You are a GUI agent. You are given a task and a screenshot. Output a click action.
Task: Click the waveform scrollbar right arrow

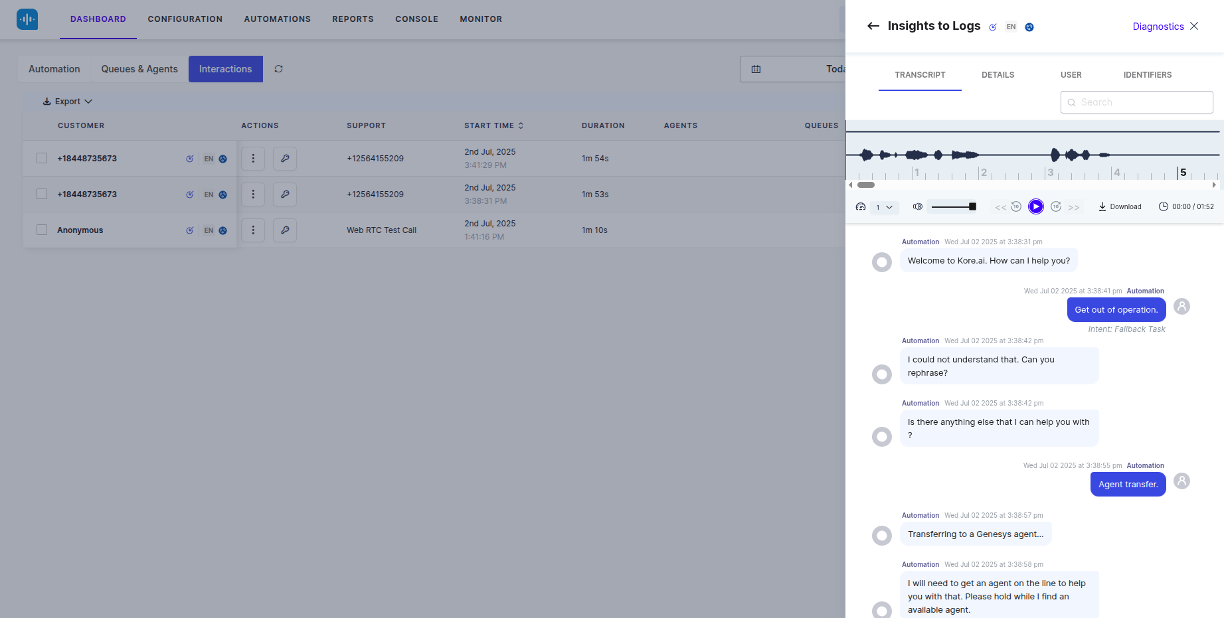1214,185
